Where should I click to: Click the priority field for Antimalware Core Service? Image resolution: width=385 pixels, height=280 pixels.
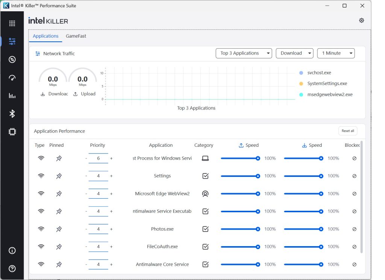tap(99, 265)
